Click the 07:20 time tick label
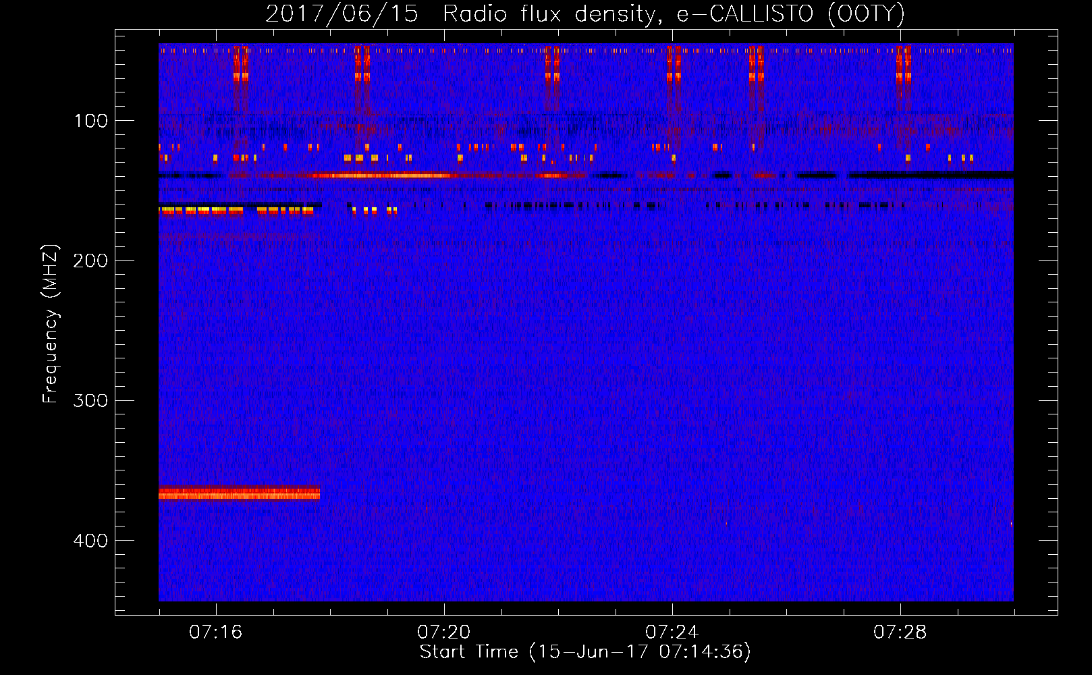Screen dimensions: 1092x675 click(444, 632)
